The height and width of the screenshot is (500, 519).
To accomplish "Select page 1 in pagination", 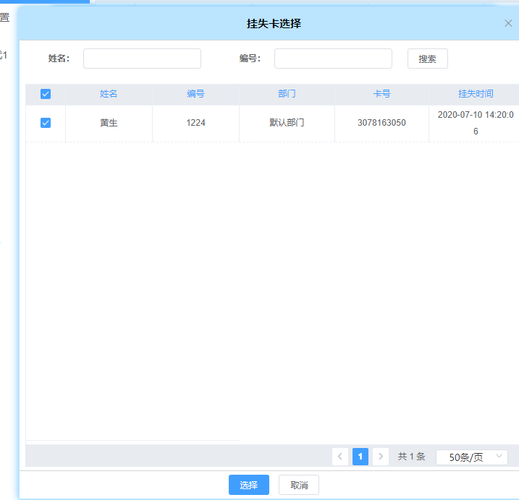I will coord(360,457).
